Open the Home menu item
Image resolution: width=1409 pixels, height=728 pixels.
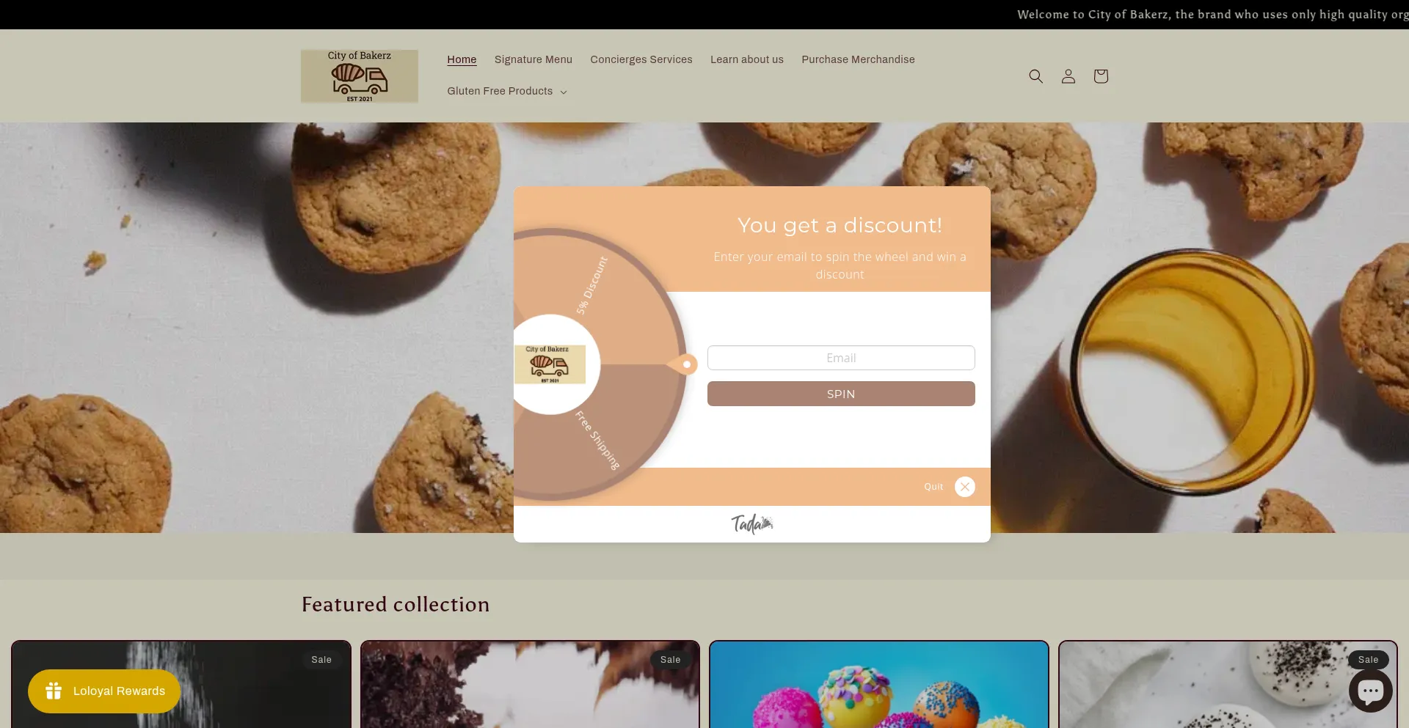coord(462,59)
